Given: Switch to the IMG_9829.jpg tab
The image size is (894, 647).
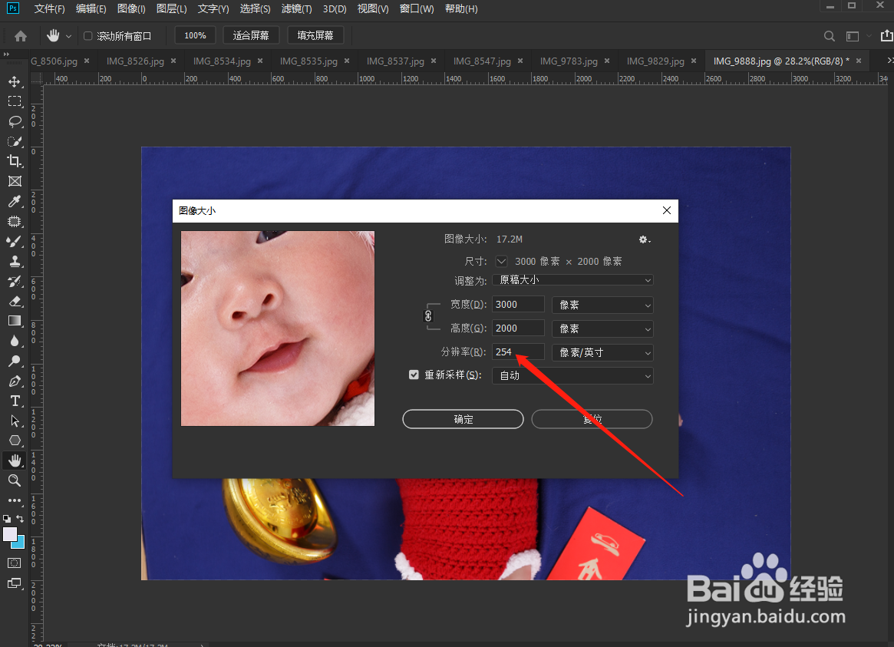Looking at the screenshot, I should (655, 61).
